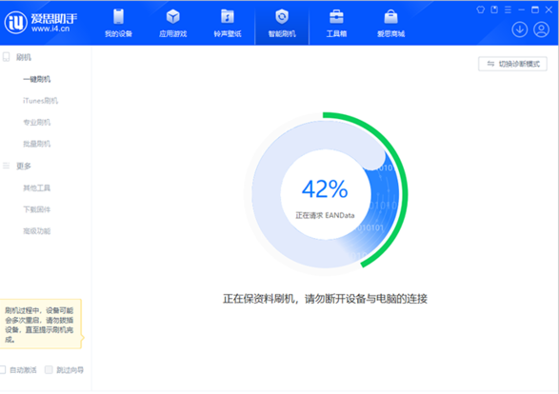Image resolution: width=559 pixels, height=394 pixels.
Task: Toggle the 跳过向导 checkbox
Action: coord(49,370)
